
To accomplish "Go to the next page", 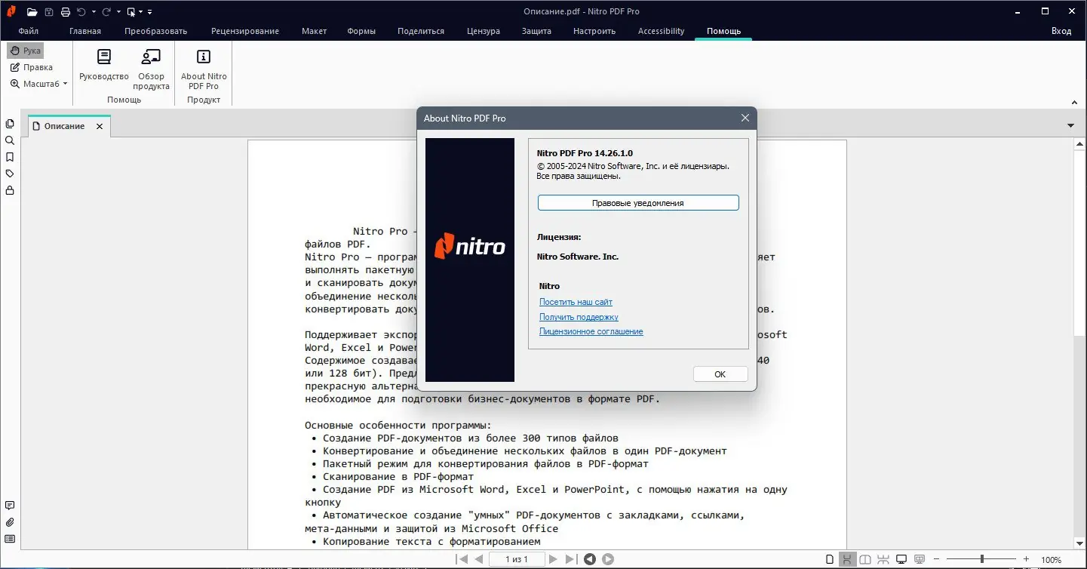I will pyautogui.click(x=554, y=559).
